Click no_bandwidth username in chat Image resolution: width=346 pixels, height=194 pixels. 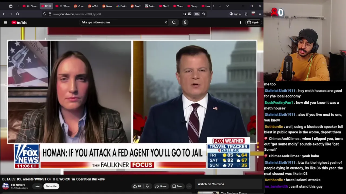pyautogui.click(x=276, y=186)
